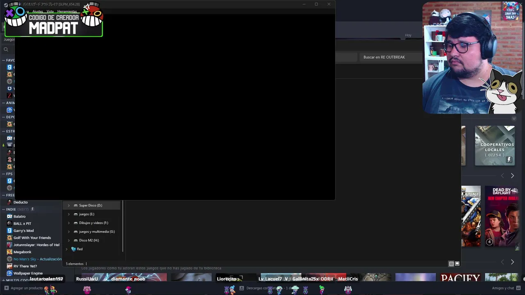The image size is (525, 295).
Task: Click the Steam logo at window top-left
Action: click(x=6, y=5)
